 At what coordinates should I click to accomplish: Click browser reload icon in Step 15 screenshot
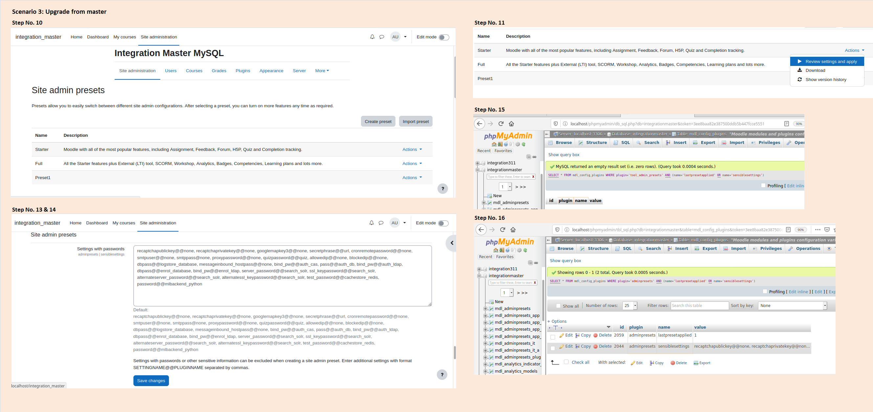coord(501,124)
